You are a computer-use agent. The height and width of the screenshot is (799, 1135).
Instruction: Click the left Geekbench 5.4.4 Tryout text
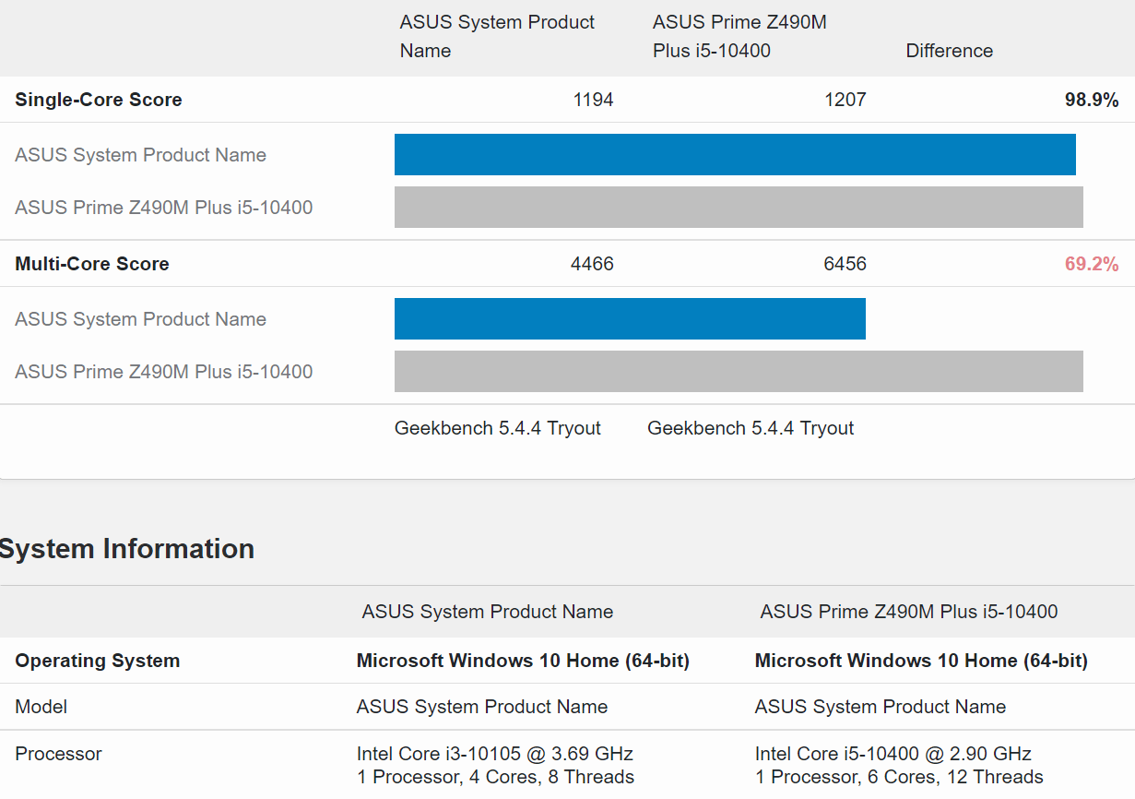click(497, 428)
